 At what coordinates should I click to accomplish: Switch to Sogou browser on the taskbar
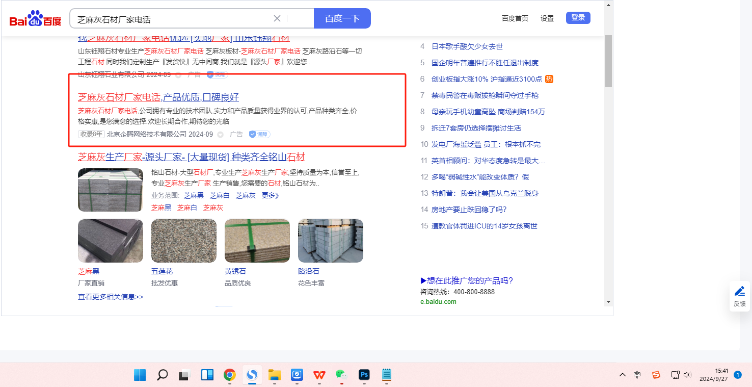pyautogui.click(x=252, y=375)
